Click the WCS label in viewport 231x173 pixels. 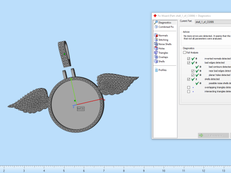coord(81,109)
